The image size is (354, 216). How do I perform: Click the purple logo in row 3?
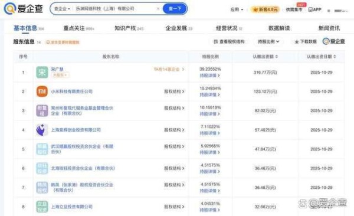[42, 111]
